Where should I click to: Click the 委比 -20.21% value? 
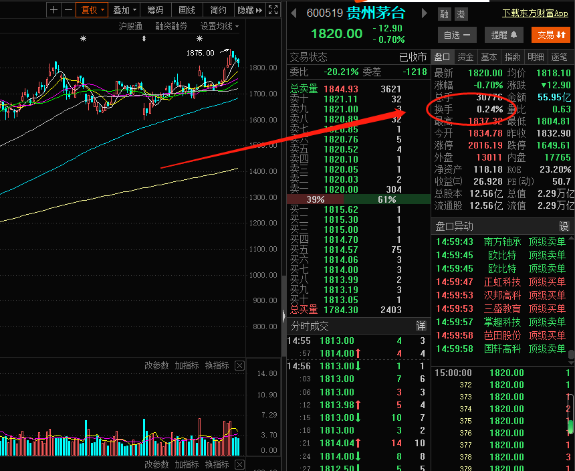[x=341, y=72]
